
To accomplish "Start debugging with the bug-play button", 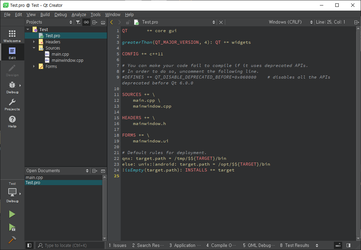I will [12, 227].
